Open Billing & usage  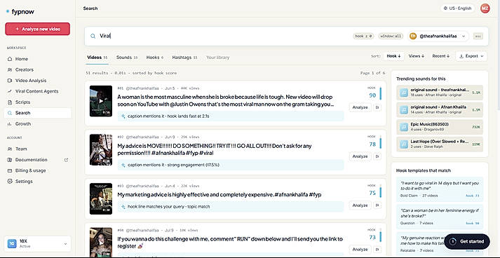(30, 170)
